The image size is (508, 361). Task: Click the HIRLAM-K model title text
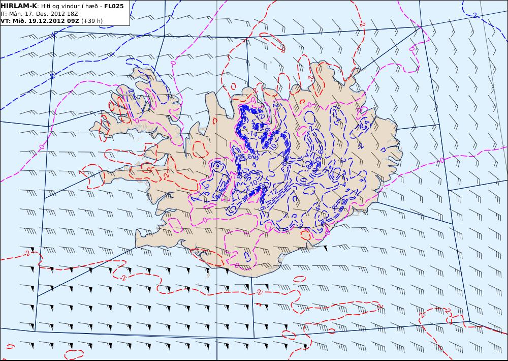(19, 6)
